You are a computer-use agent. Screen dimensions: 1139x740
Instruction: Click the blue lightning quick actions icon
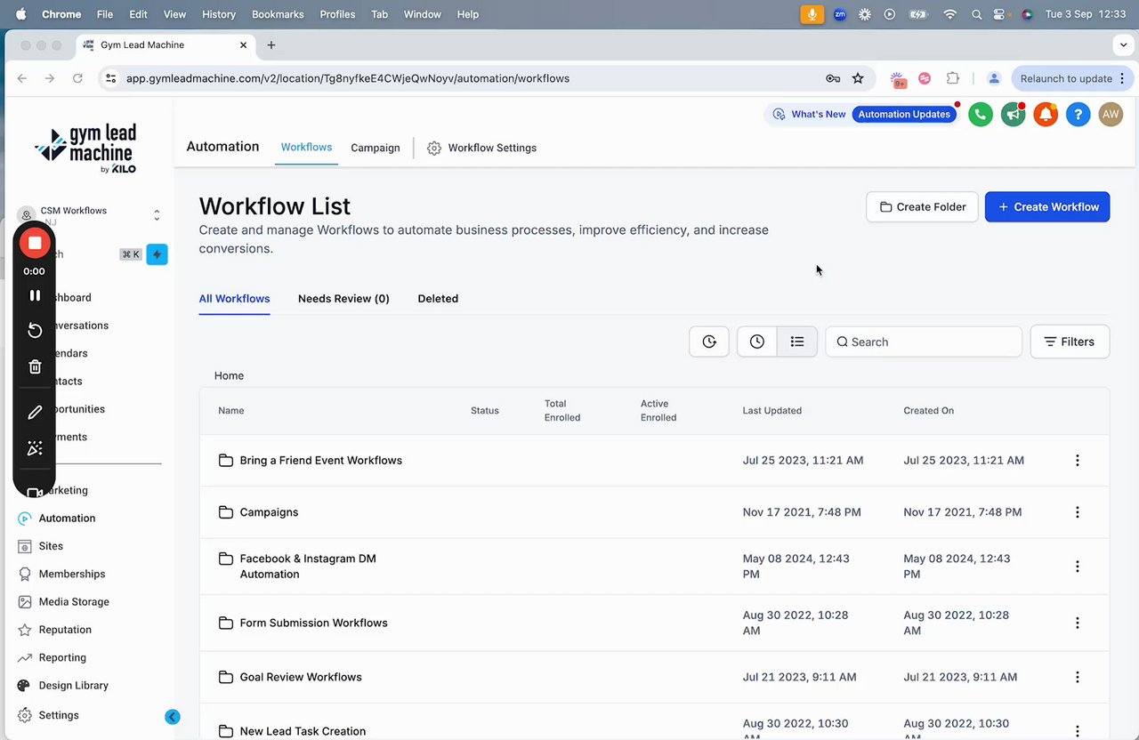coord(157,254)
